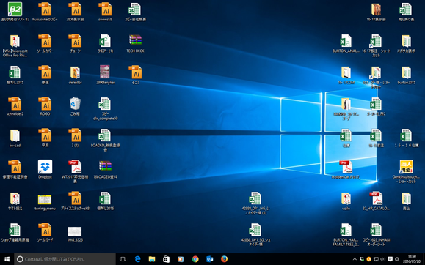The height and width of the screenshot is (265, 425).
Task: Select the BURTON_HAR FAMILY TREE file
Action: coord(346,230)
